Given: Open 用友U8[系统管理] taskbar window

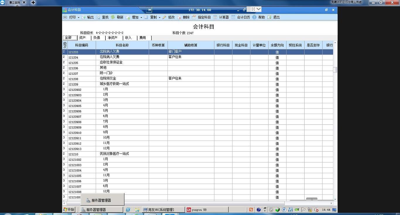Looking at the screenshot, I should pos(163,209).
